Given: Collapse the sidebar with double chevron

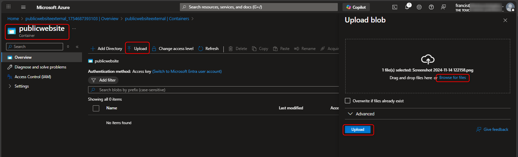Looking at the screenshot, I should click(x=77, y=47).
